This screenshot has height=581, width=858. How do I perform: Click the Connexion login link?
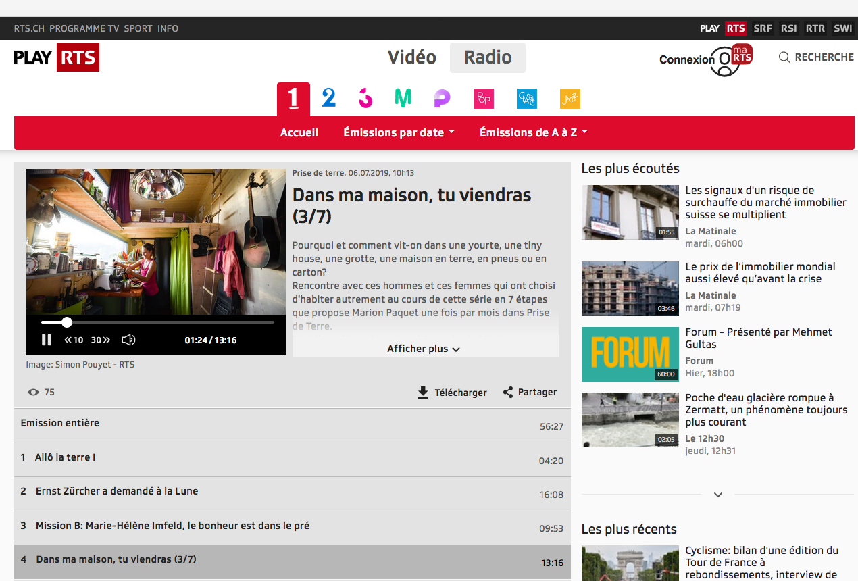coord(687,59)
